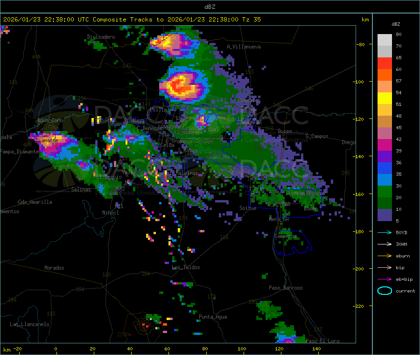The width and height of the screenshot is (420, 355).
Task: Select the gray 65-70 dBZ swatch
Action: click(x=385, y=52)
